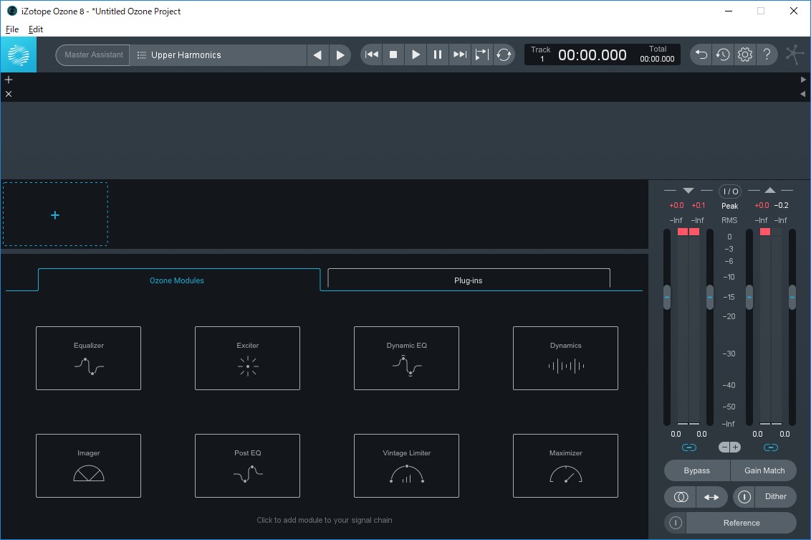Click the return-to-loop-start transport icon
Image resolution: width=811 pixels, height=540 pixels.
click(x=481, y=55)
